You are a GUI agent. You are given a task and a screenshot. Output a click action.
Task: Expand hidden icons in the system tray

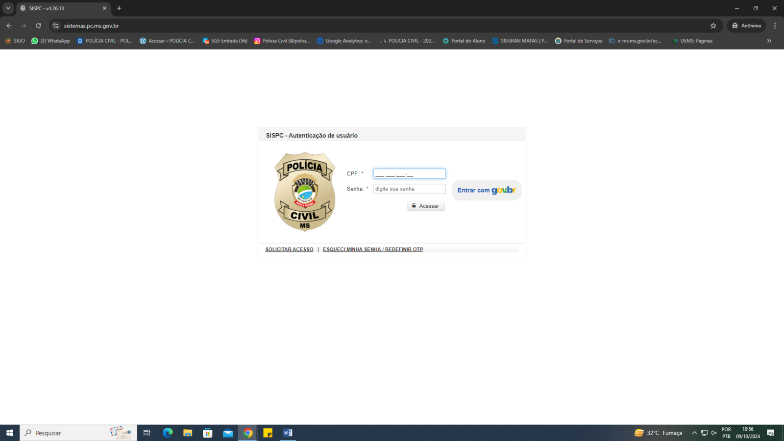coord(695,433)
